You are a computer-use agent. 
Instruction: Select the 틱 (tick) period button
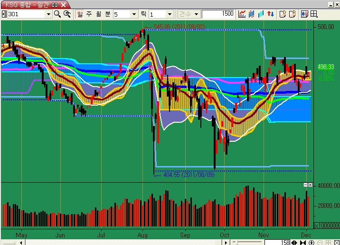[143, 14]
